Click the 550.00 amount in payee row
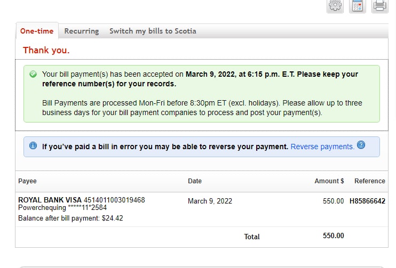396x268 pixels. click(x=334, y=201)
